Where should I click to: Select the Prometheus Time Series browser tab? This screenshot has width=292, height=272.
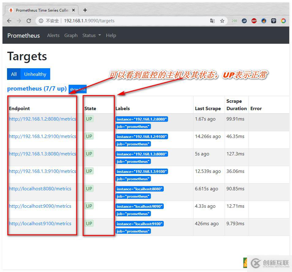41,10
